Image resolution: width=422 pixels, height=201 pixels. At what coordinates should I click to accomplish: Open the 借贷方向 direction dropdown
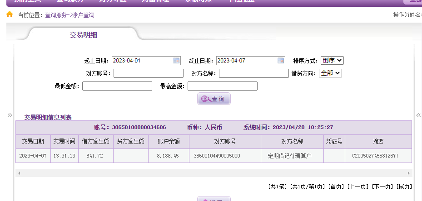pos(330,73)
